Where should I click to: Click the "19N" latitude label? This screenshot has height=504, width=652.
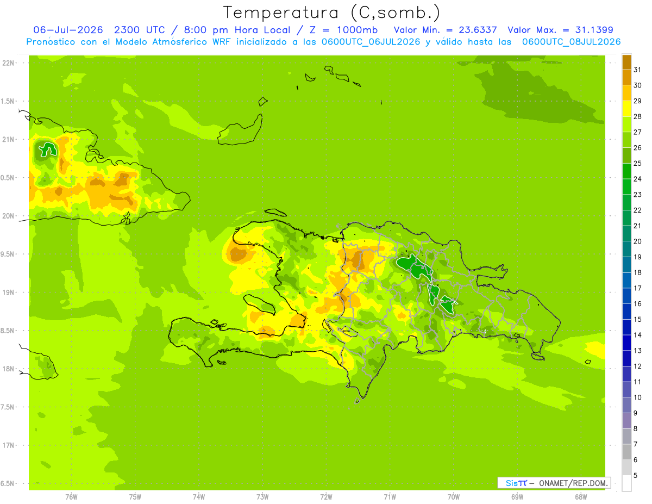point(8,292)
